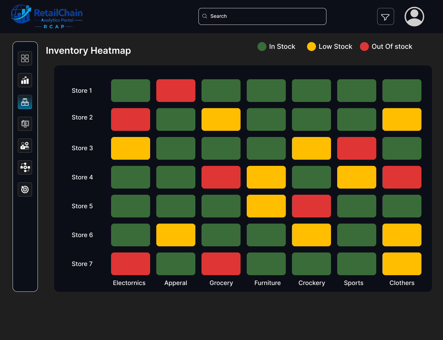443x340 pixels.
Task: Click the user profile avatar
Action: [414, 16]
